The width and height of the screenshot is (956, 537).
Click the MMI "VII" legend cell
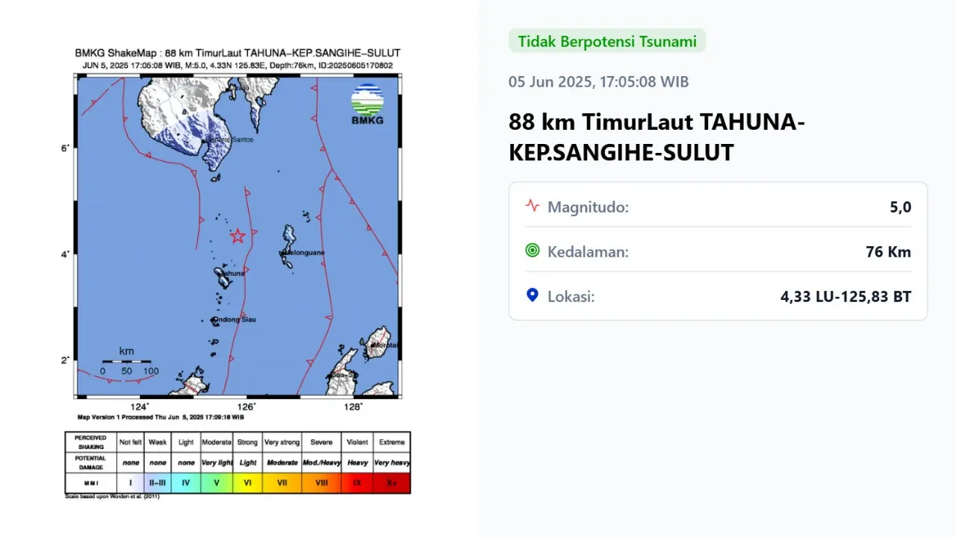click(x=282, y=483)
